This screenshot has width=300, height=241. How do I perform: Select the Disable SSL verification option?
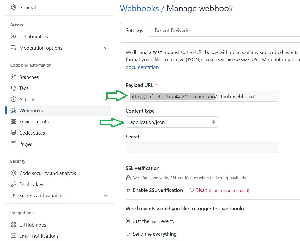[x=192, y=190]
